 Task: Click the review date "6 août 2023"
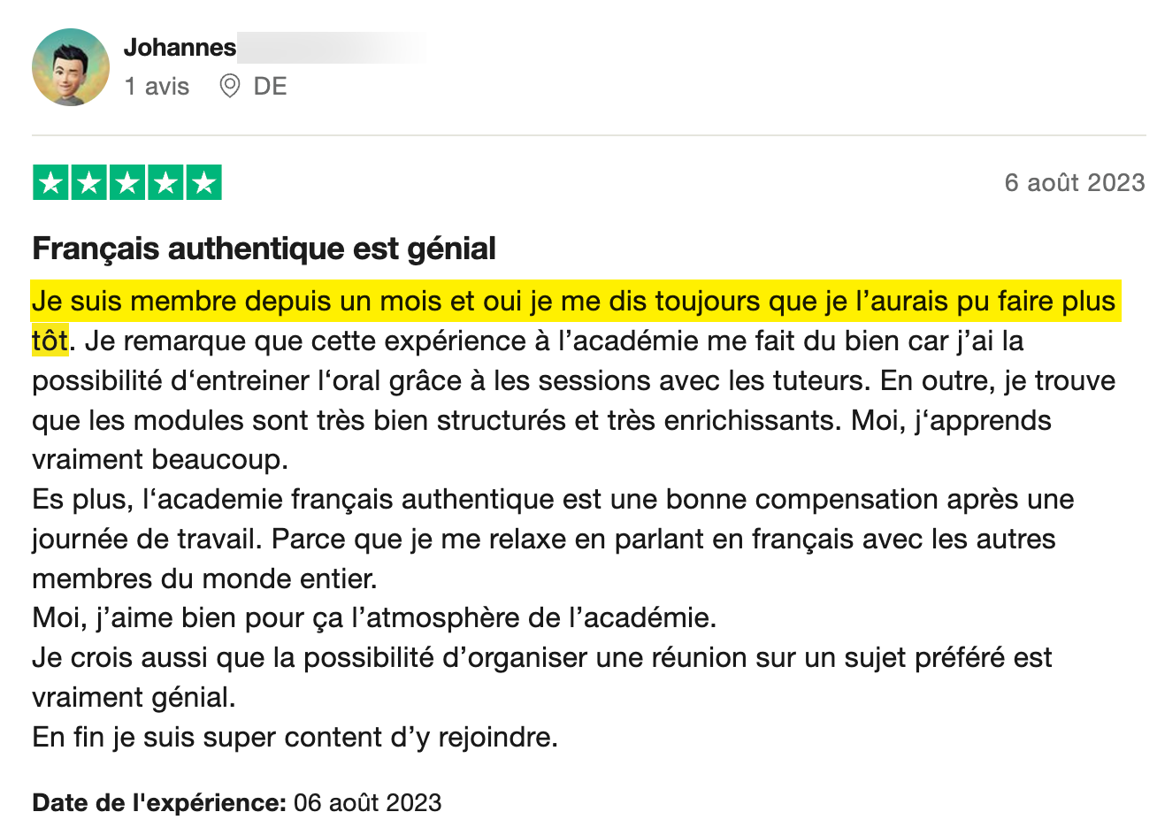click(1074, 183)
